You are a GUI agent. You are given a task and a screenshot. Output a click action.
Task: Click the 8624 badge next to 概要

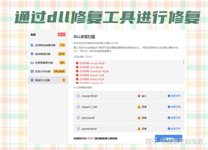(x=62, y=35)
